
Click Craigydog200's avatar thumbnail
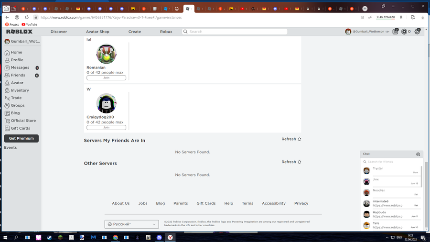pos(107,103)
